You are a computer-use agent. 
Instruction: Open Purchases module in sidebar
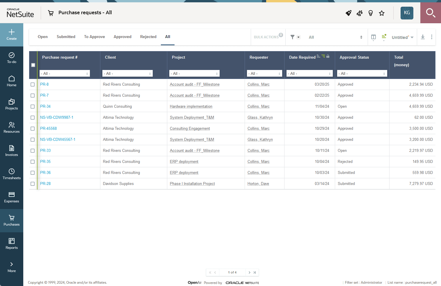(x=12, y=221)
